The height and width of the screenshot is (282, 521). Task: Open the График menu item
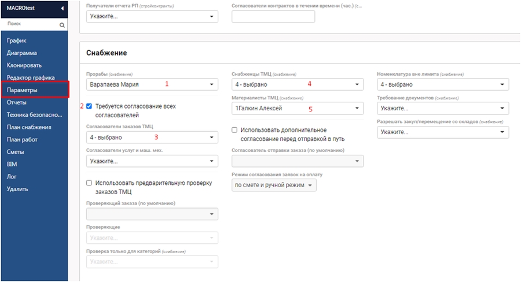tap(16, 40)
